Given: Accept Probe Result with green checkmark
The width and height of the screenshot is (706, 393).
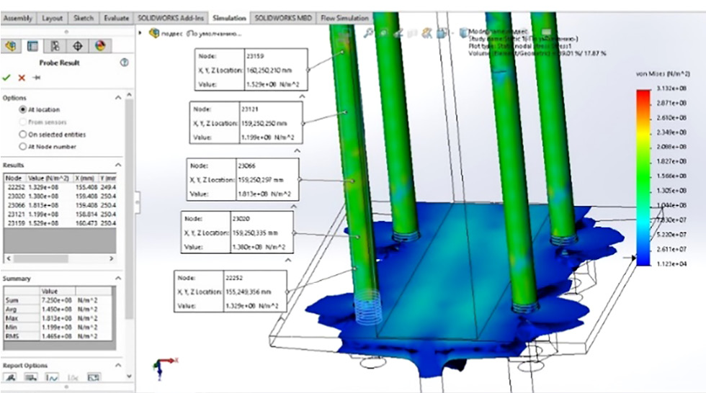Looking at the screenshot, I should coord(7,78).
